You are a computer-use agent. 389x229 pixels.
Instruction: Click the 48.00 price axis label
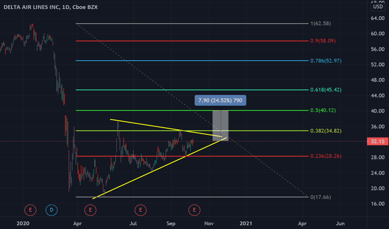[378, 80]
